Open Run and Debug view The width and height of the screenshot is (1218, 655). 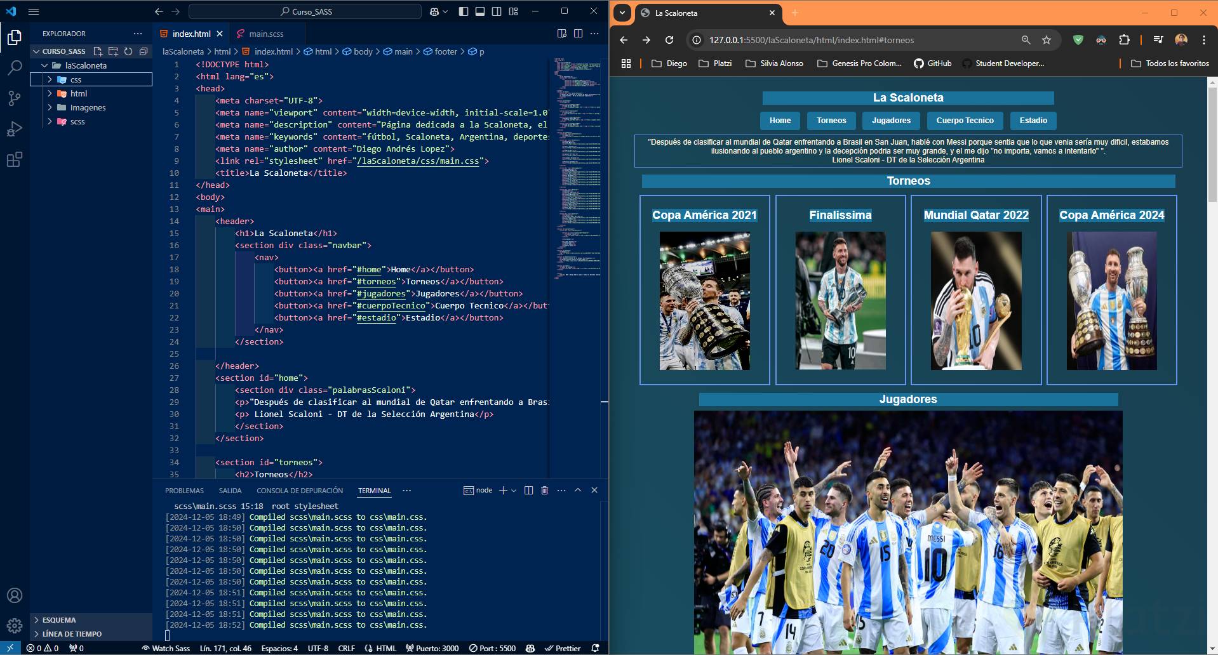(14, 129)
